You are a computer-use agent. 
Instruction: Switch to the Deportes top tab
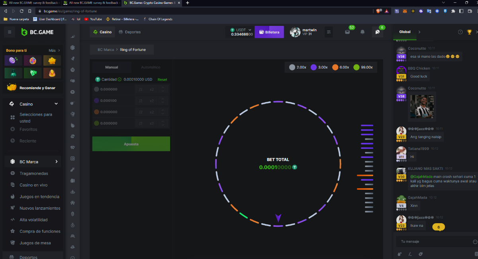click(x=130, y=32)
